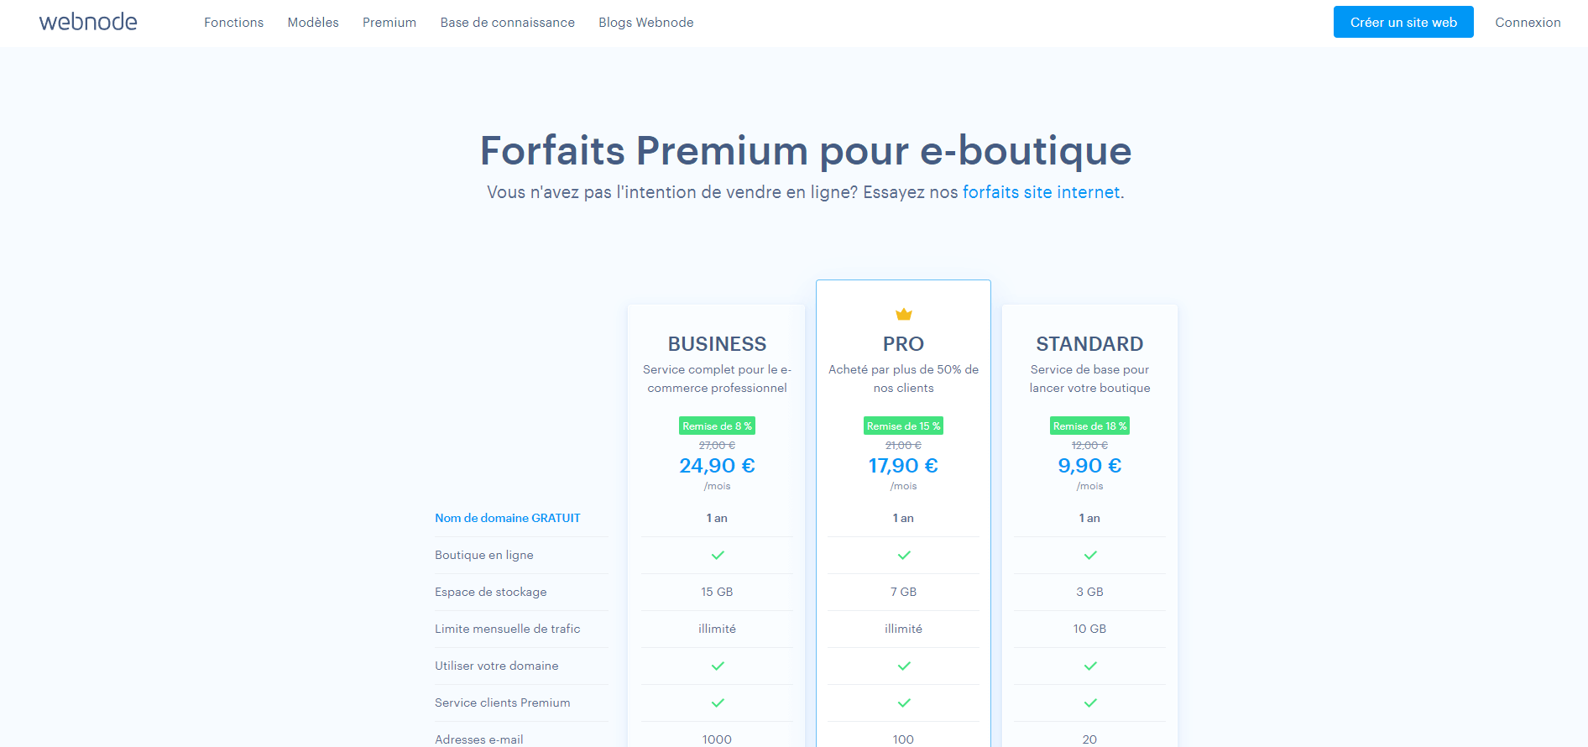This screenshot has width=1588, height=747.
Task: Click the Remise de 18 % badge
Action: [1089, 426]
